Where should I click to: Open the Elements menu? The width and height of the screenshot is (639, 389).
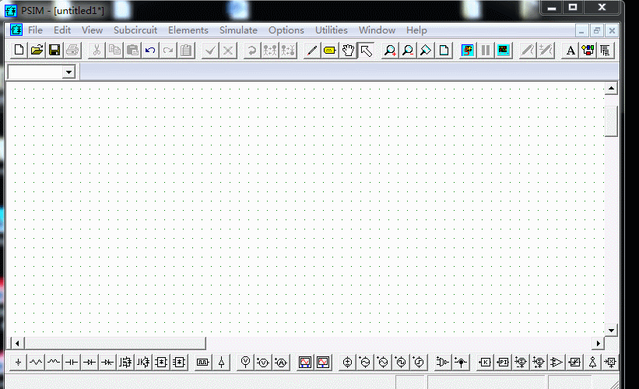tap(188, 30)
